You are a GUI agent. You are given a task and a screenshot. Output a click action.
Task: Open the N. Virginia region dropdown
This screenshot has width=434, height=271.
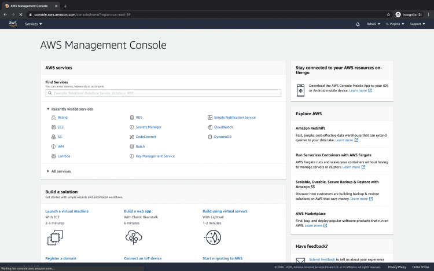[395, 24]
